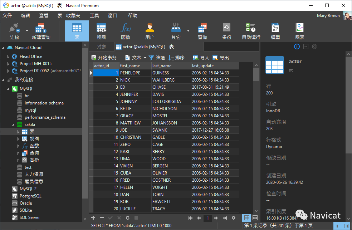352x230 pixels.
Task: Open the User (用户) toolbar button
Action: [150, 31]
